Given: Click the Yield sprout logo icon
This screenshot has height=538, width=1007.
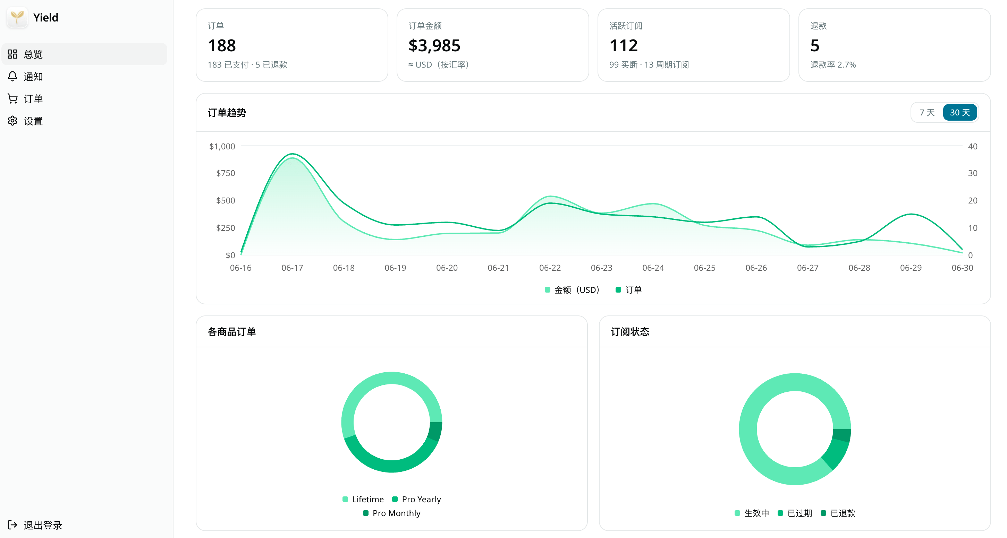Looking at the screenshot, I should coord(17,18).
